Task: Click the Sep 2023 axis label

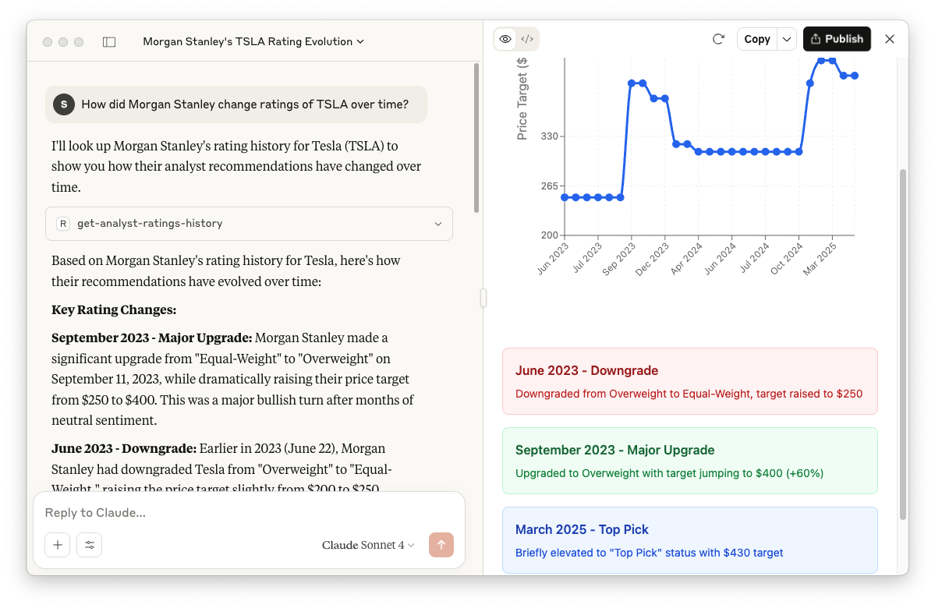Action: tap(619, 260)
